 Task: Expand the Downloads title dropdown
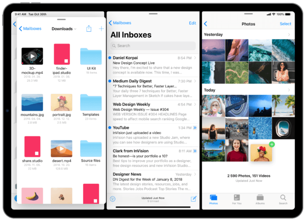coord(75,29)
